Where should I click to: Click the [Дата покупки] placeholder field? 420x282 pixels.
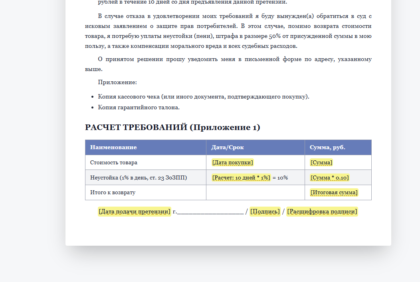click(x=232, y=162)
